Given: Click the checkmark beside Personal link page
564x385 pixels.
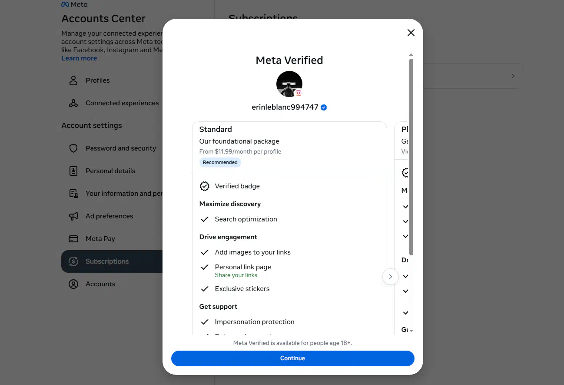Looking at the screenshot, I should pos(204,267).
